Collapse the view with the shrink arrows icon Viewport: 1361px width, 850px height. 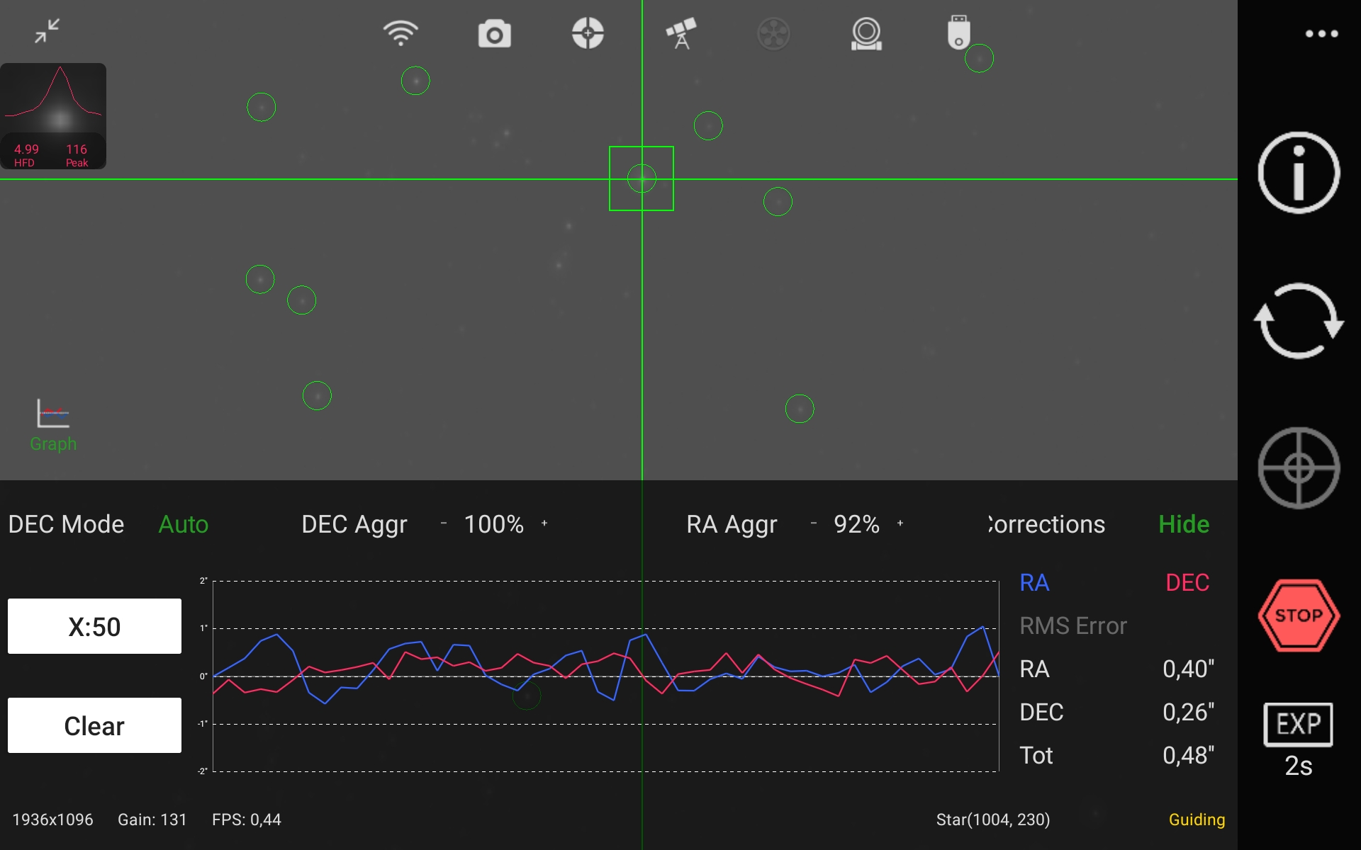click(47, 31)
